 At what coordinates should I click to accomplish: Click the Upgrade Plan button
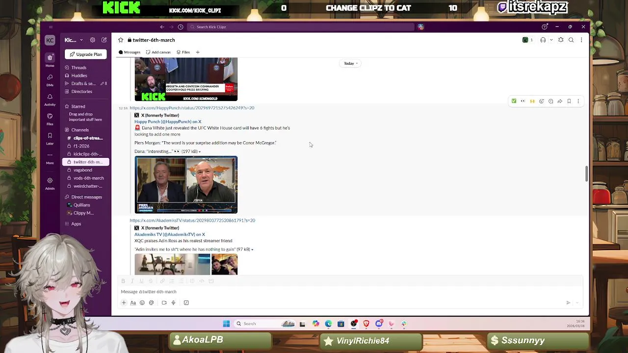(x=86, y=54)
